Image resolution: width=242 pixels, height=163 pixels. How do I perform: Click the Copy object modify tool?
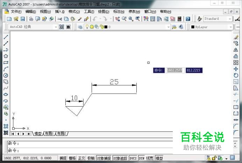pos(236,44)
